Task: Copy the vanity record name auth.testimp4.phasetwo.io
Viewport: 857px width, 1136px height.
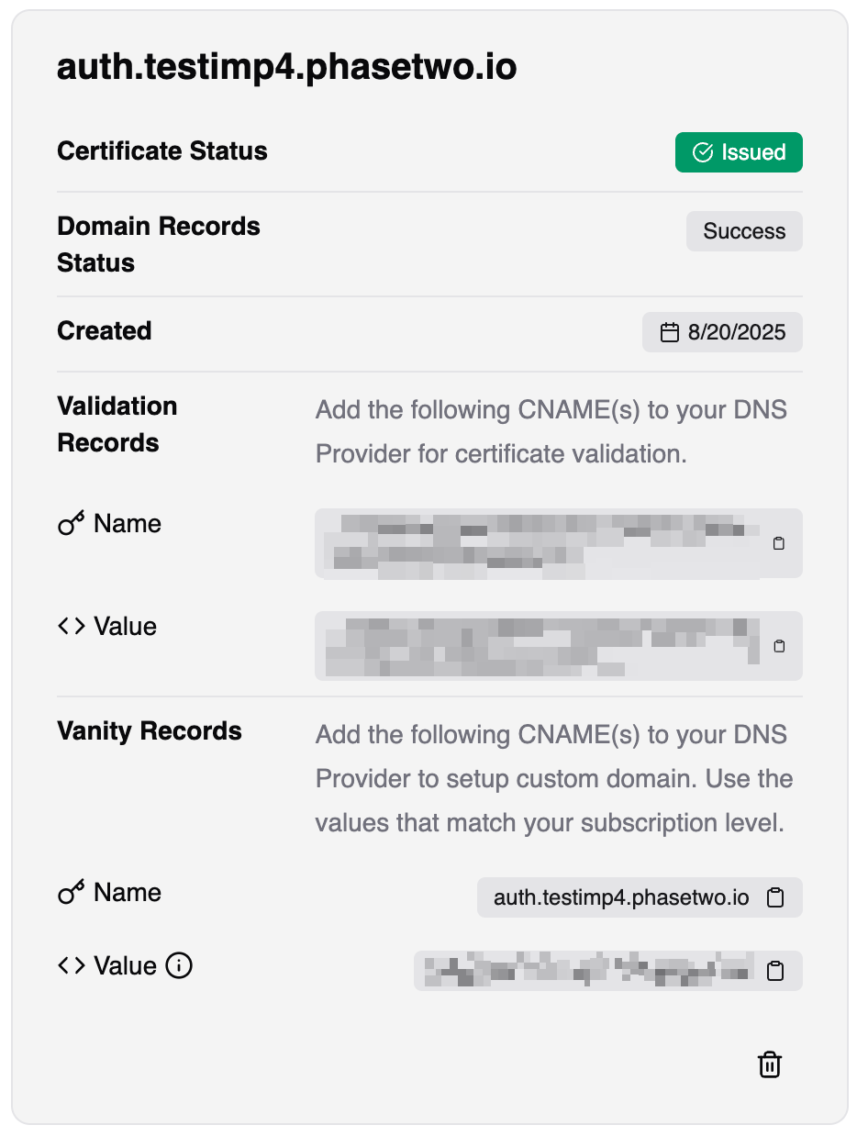Action: point(775,897)
